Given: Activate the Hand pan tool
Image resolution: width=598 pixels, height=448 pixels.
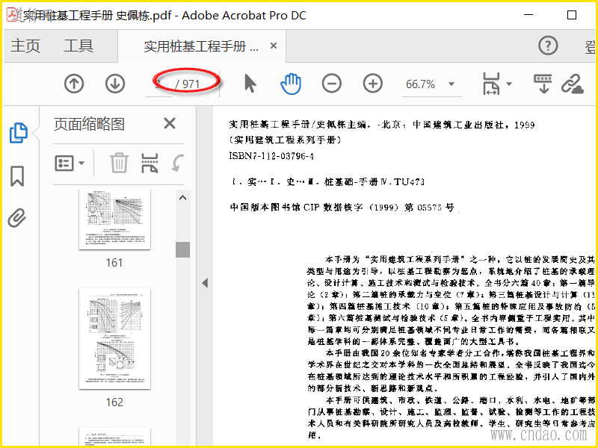Looking at the screenshot, I should [x=291, y=84].
